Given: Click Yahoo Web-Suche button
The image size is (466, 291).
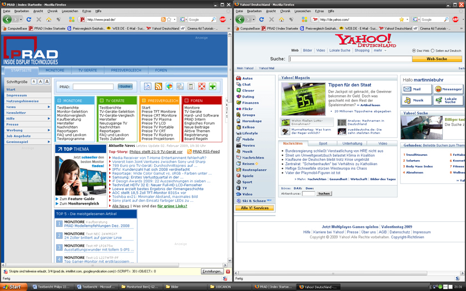Looking at the screenshot, I should click(437, 59).
